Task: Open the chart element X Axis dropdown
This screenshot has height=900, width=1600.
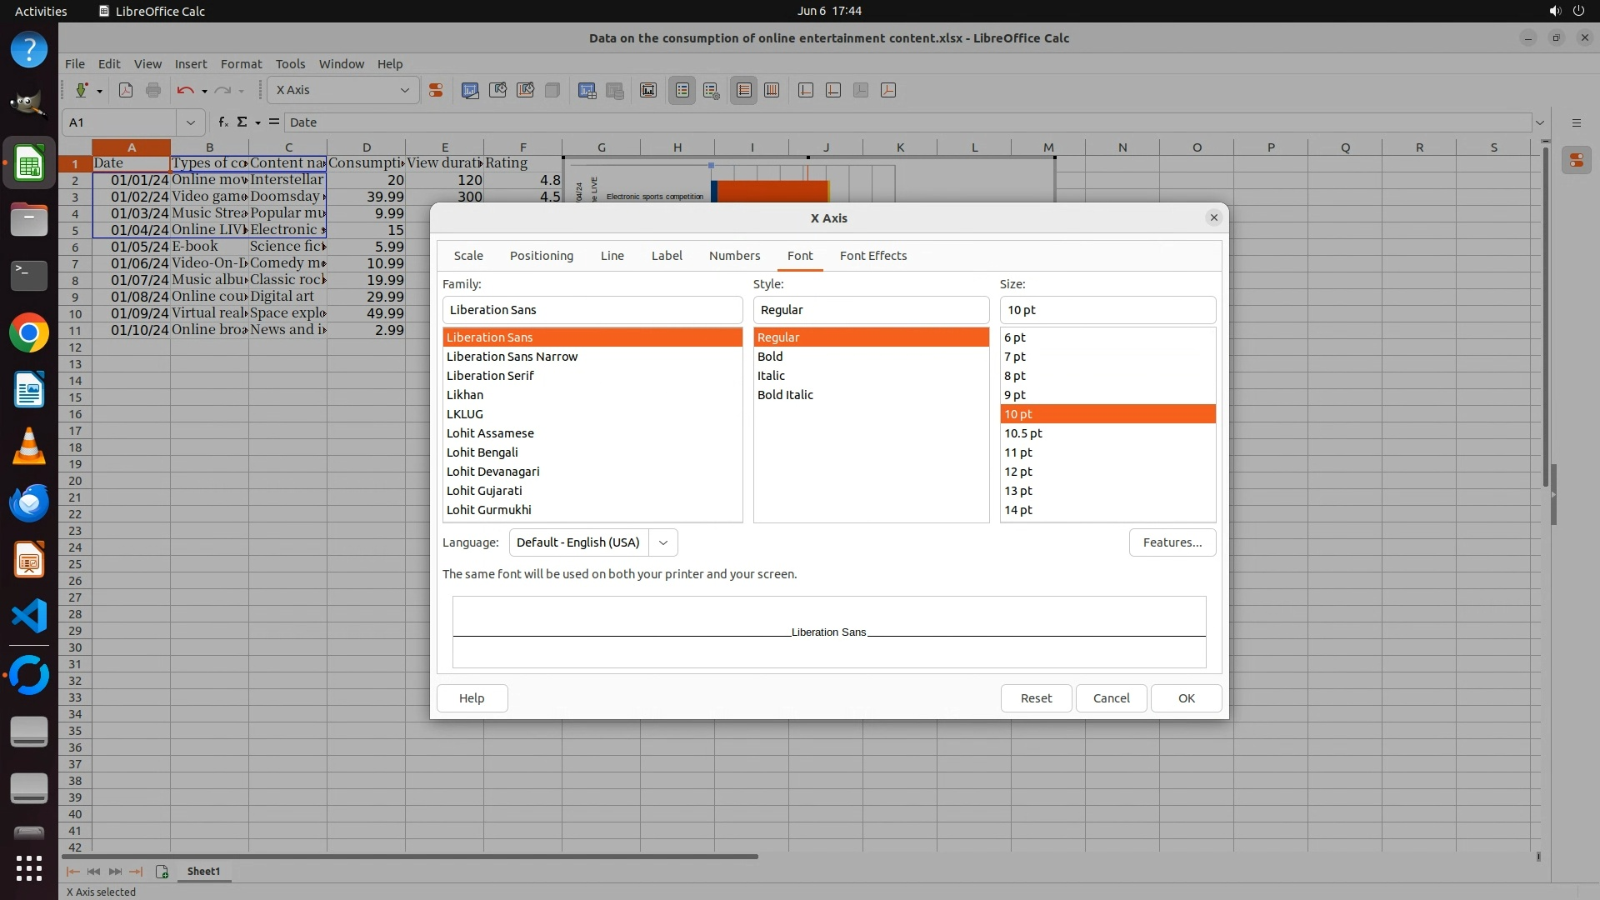Action: pos(404,90)
